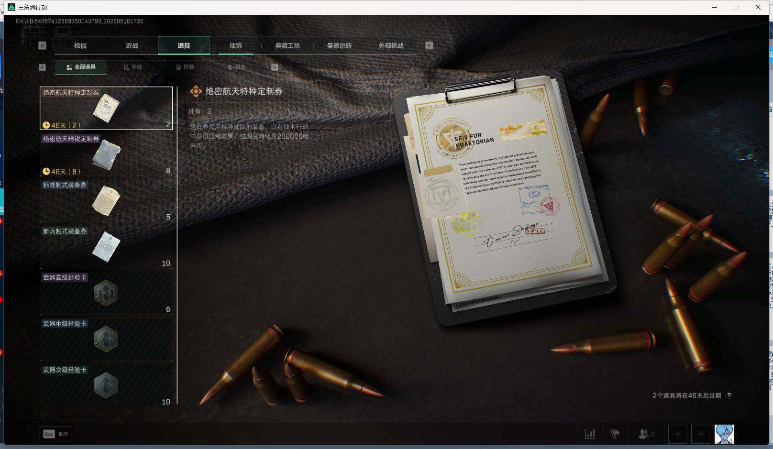Screen dimensions: 773x449
Task: Select the 武器高级经验卡 item card
Action: [106, 293]
